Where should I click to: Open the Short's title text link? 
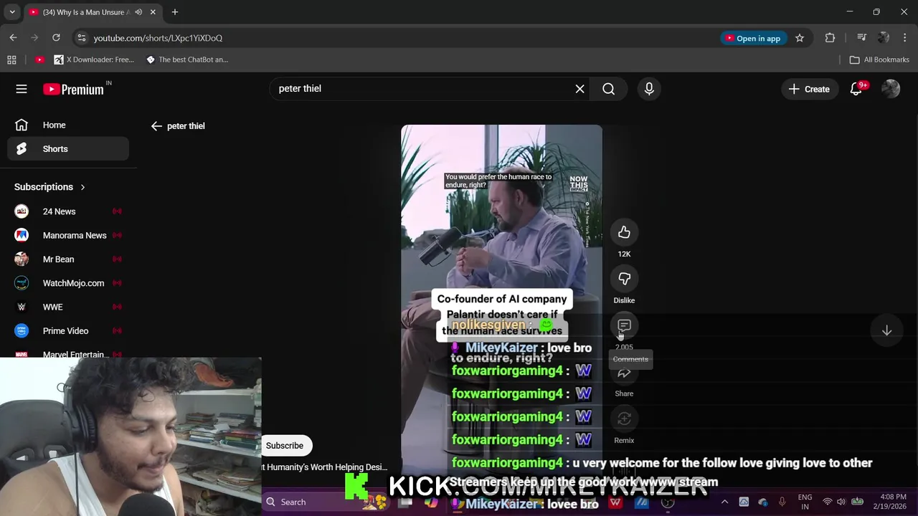325,467
